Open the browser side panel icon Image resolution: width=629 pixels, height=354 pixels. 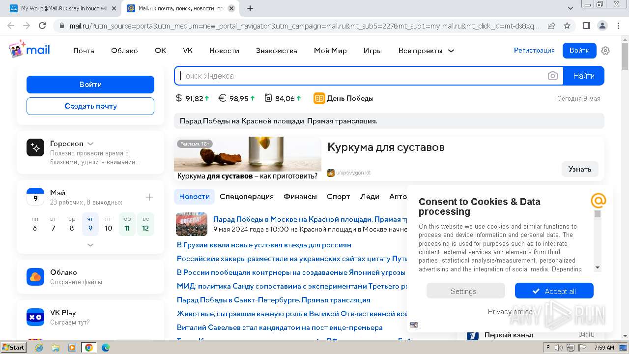tap(587, 26)
